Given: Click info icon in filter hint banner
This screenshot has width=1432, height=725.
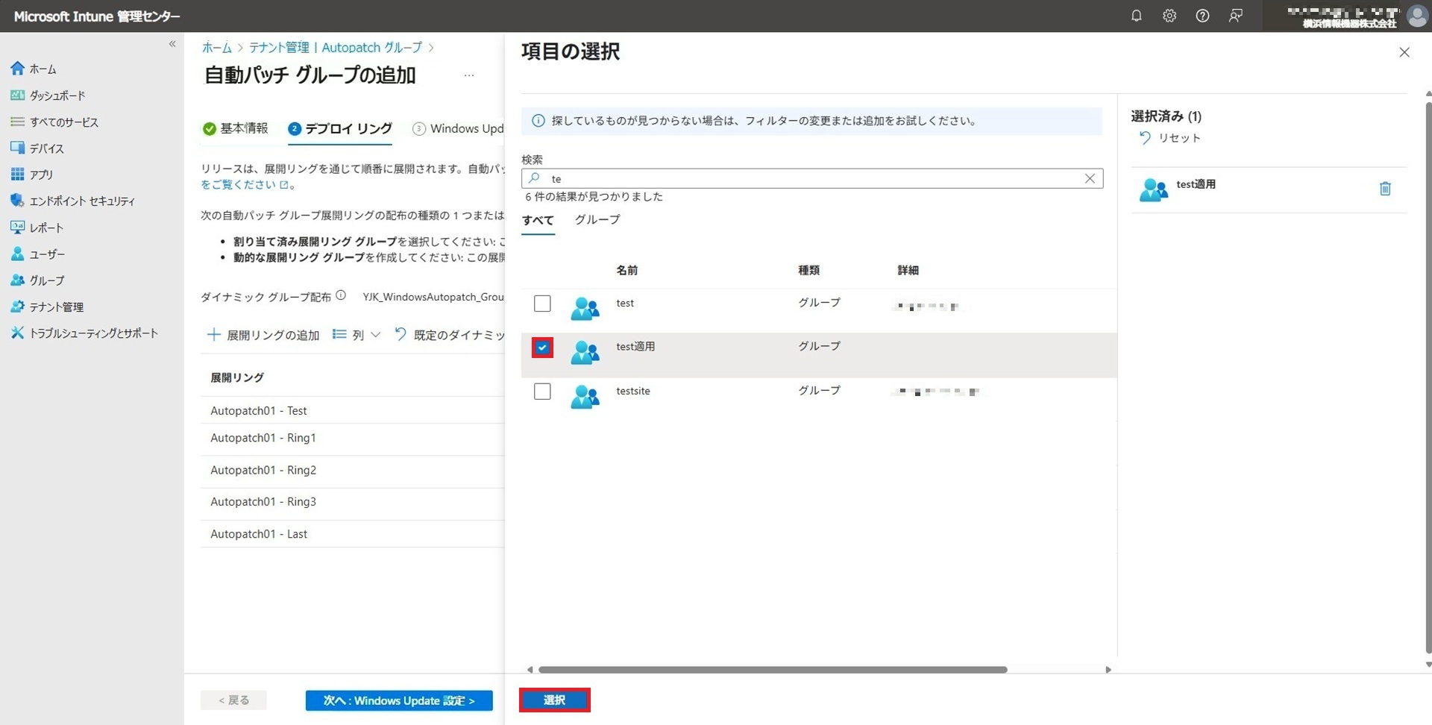Looking at the screenshot, I should click(538, 121).
